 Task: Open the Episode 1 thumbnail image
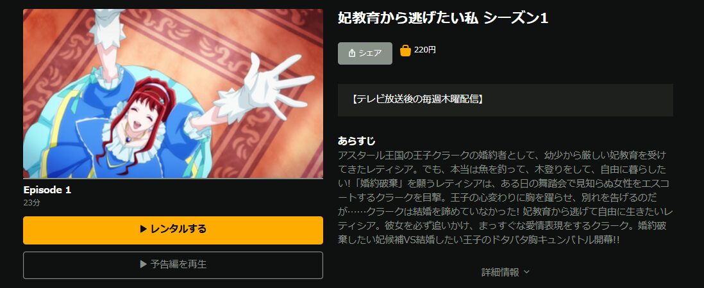[173, 93]
